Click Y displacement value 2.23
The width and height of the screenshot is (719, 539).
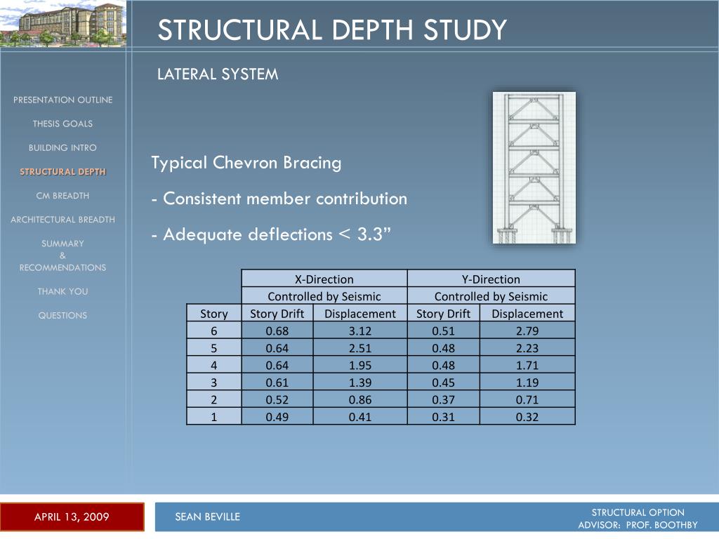[x=527, y=348]
